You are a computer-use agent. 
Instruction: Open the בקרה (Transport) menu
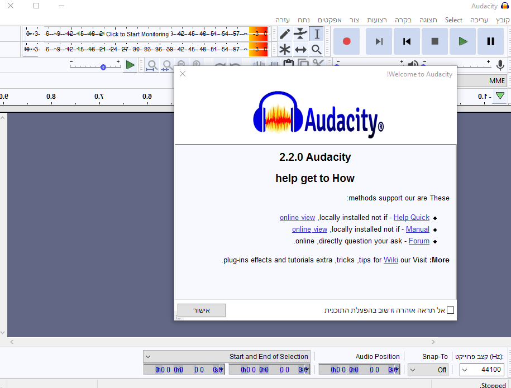[403, 20]
